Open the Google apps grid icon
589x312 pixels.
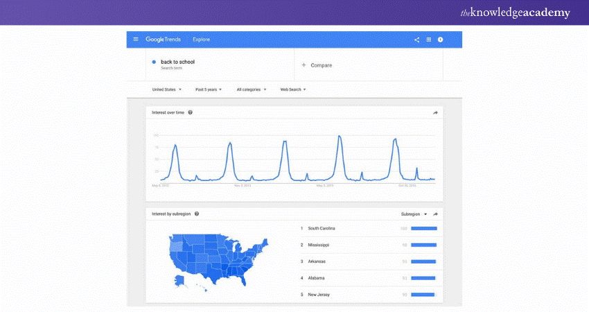428,40
